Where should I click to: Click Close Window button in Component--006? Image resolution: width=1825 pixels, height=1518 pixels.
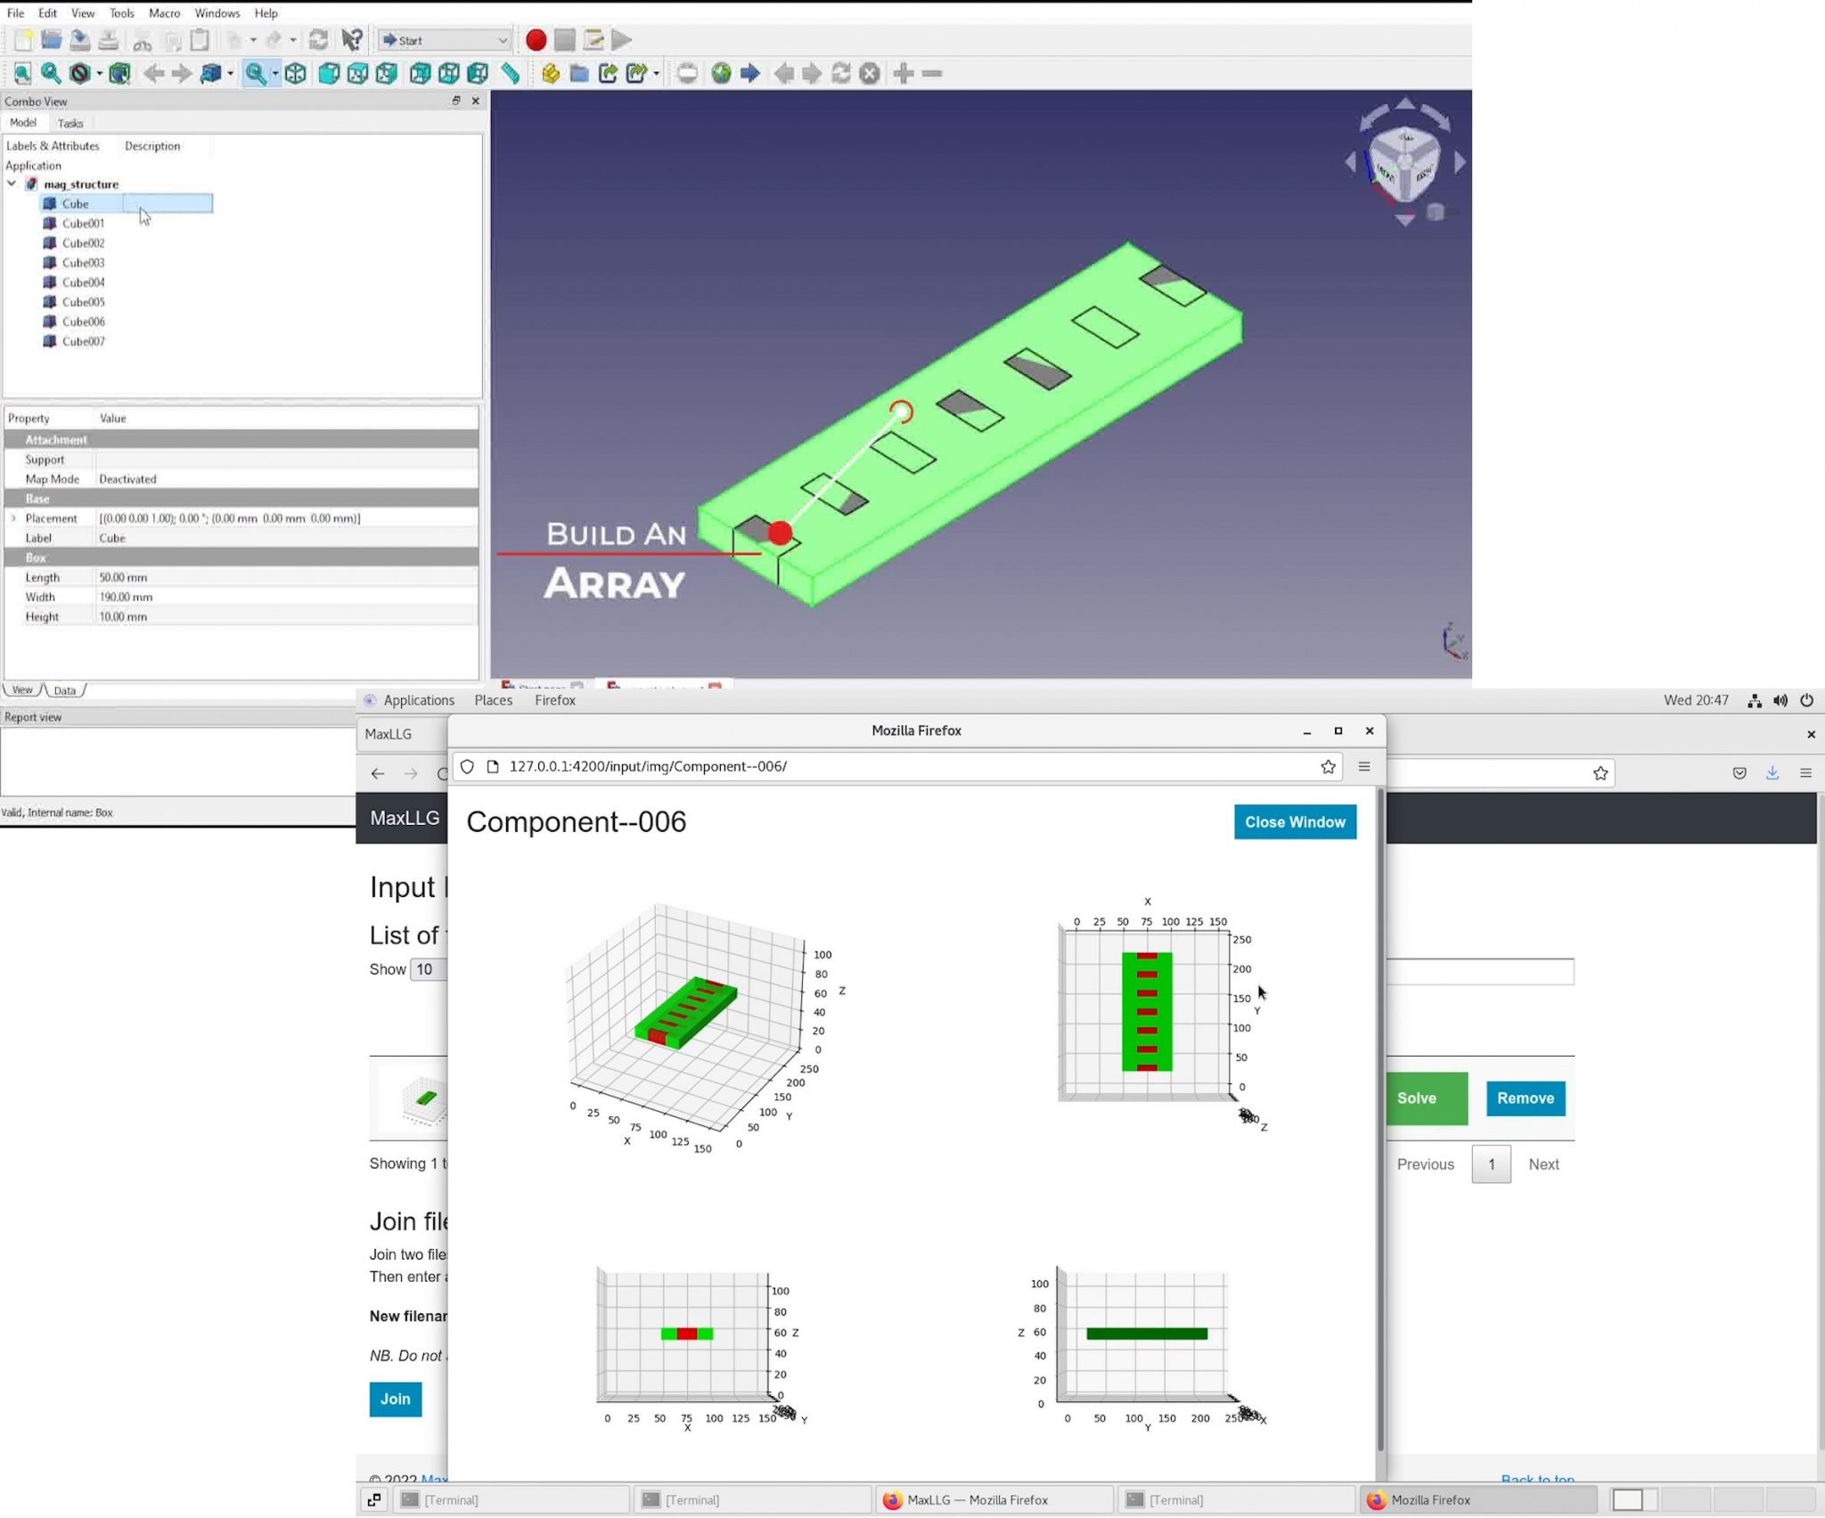tap(1295, 821)
